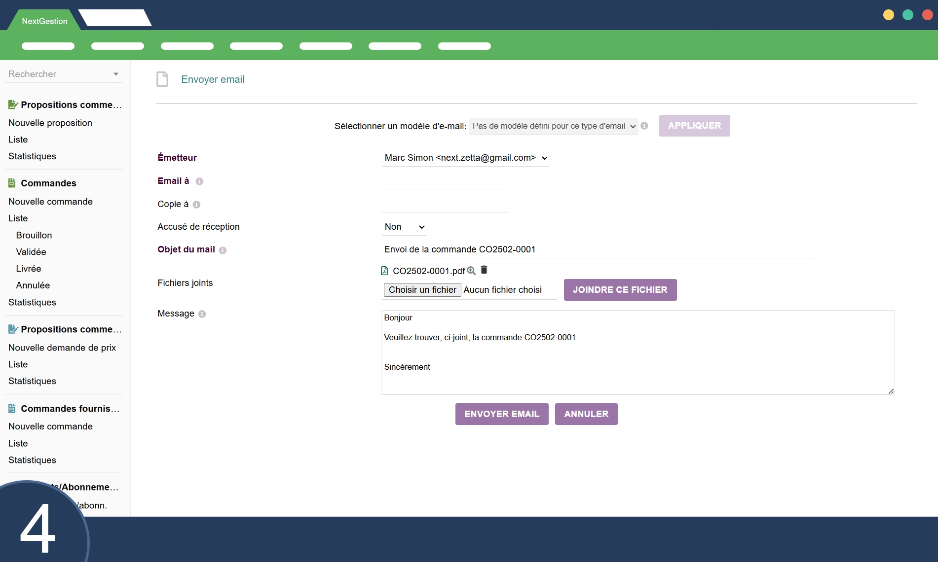The width and height of the screenshot is (938, 562).
Task: Click info icon next to Copie à
Action: coord(196,205)
